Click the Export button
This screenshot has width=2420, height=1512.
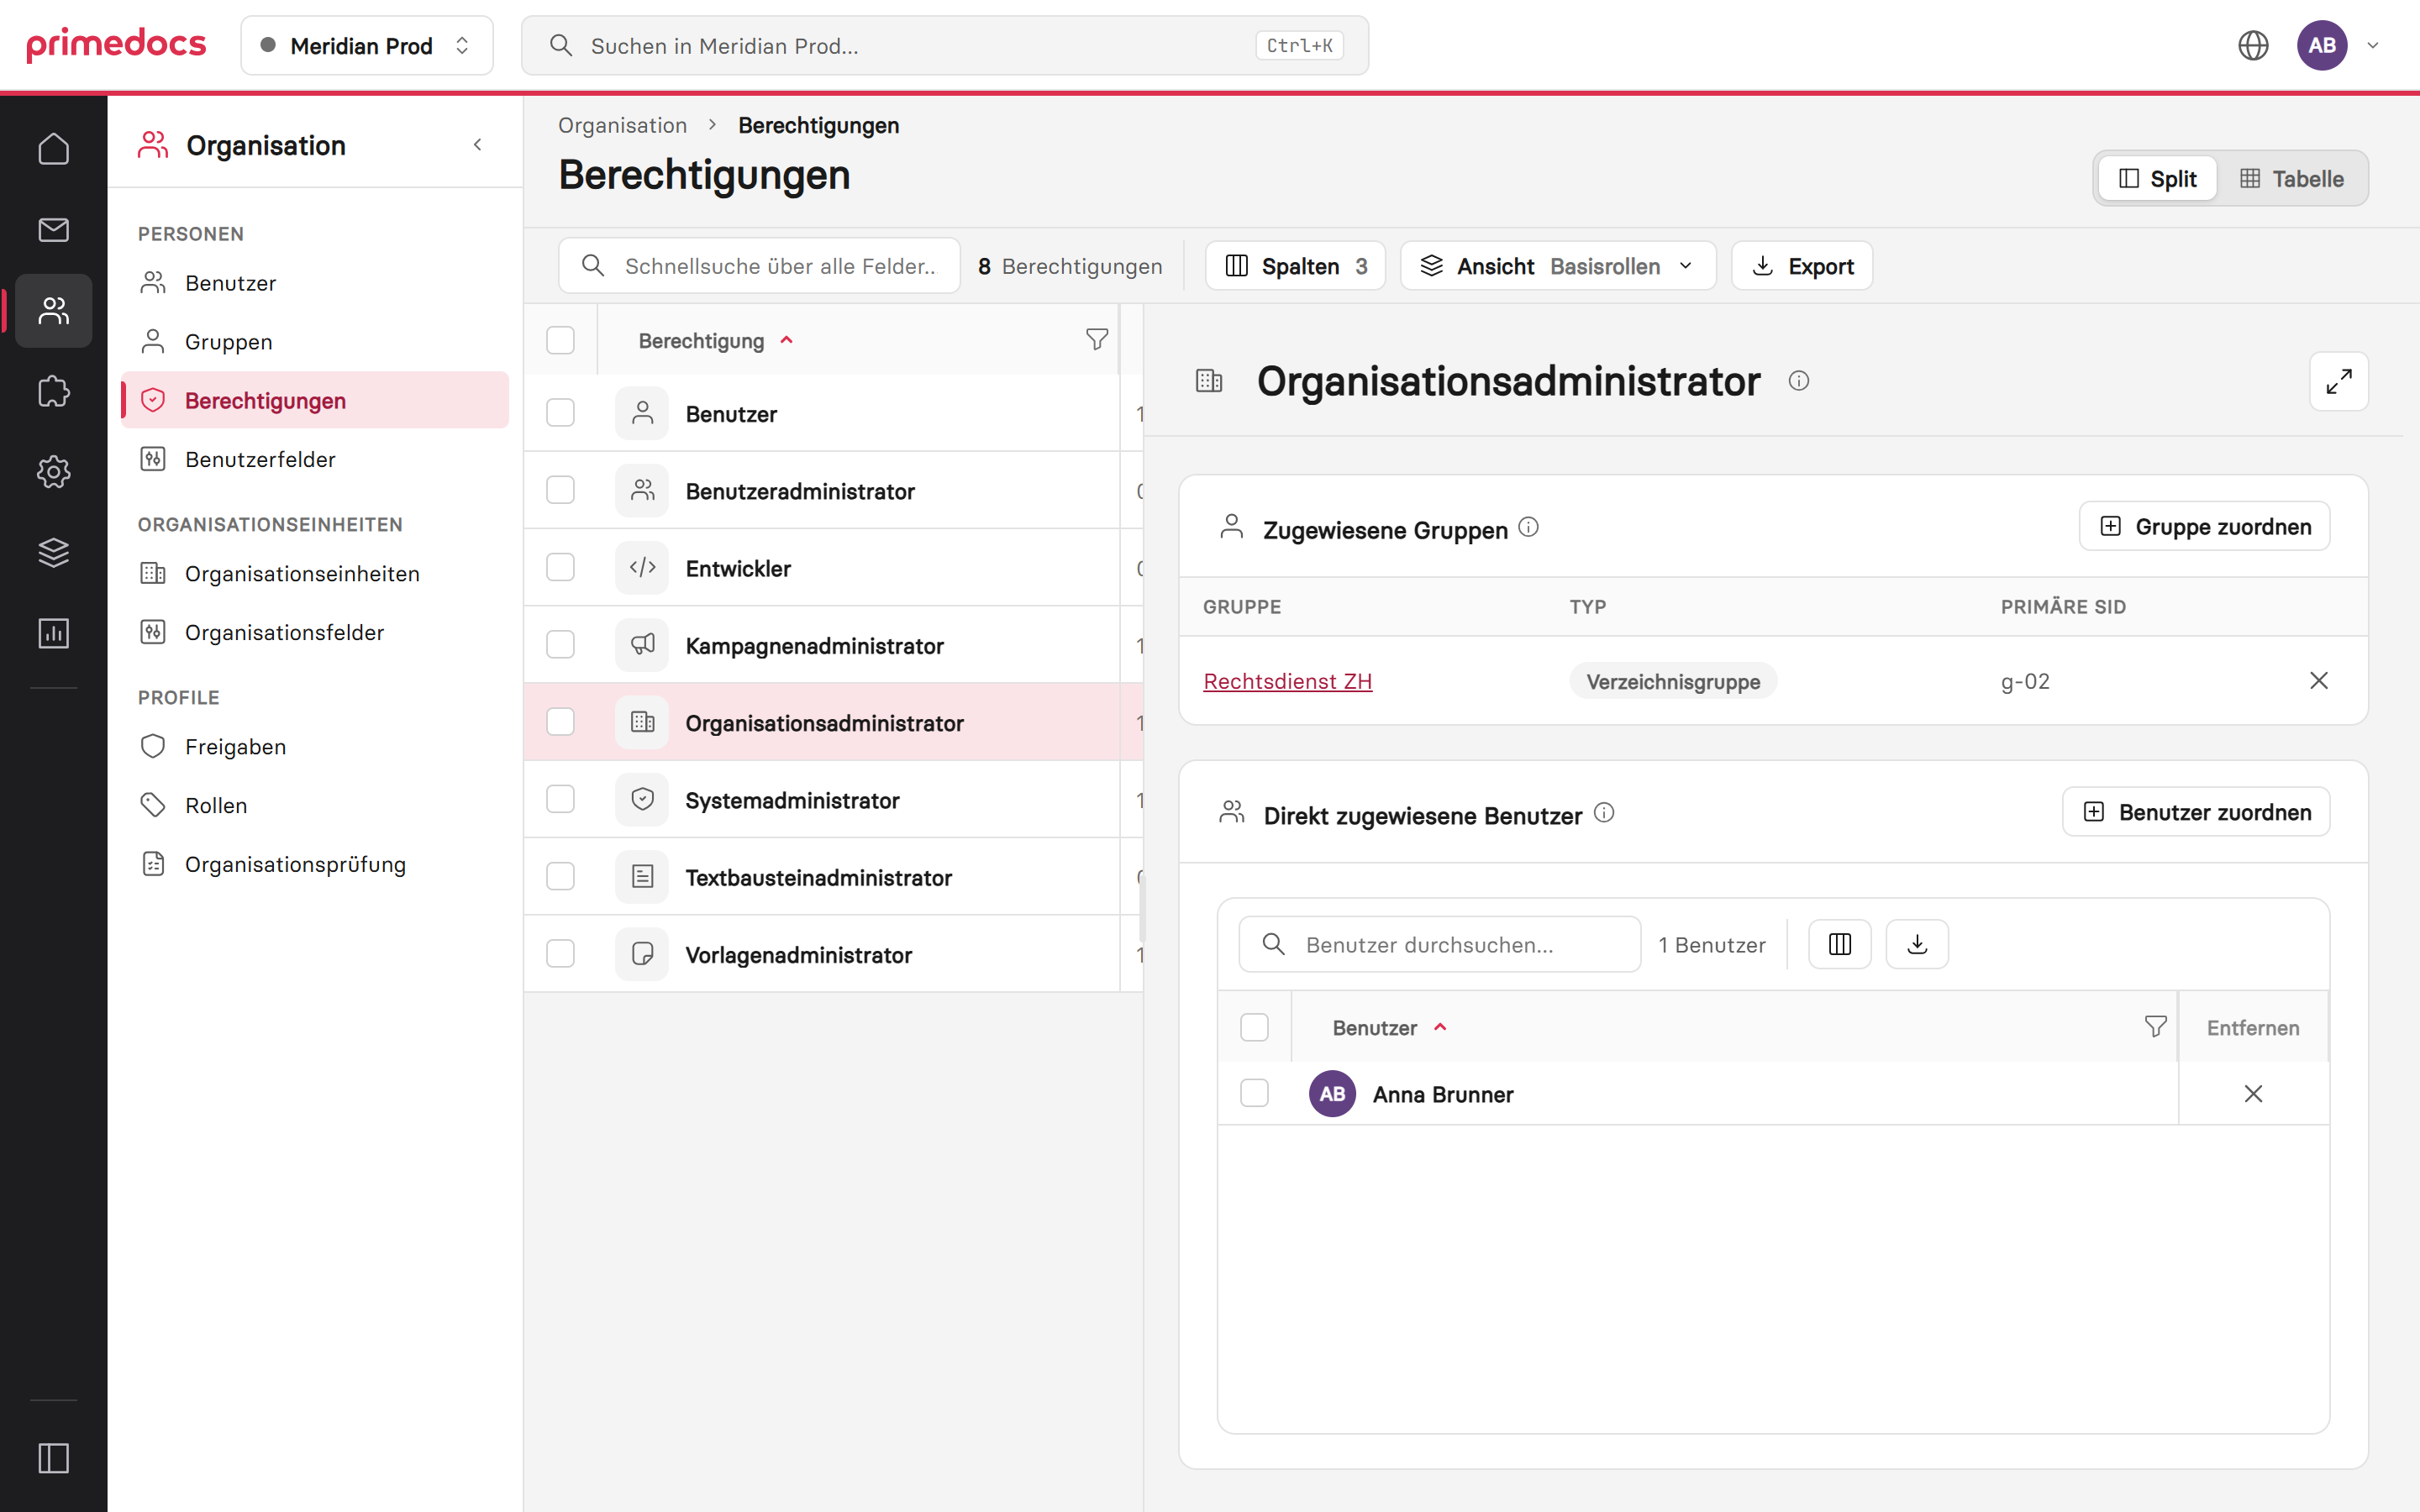point(1802,266)
